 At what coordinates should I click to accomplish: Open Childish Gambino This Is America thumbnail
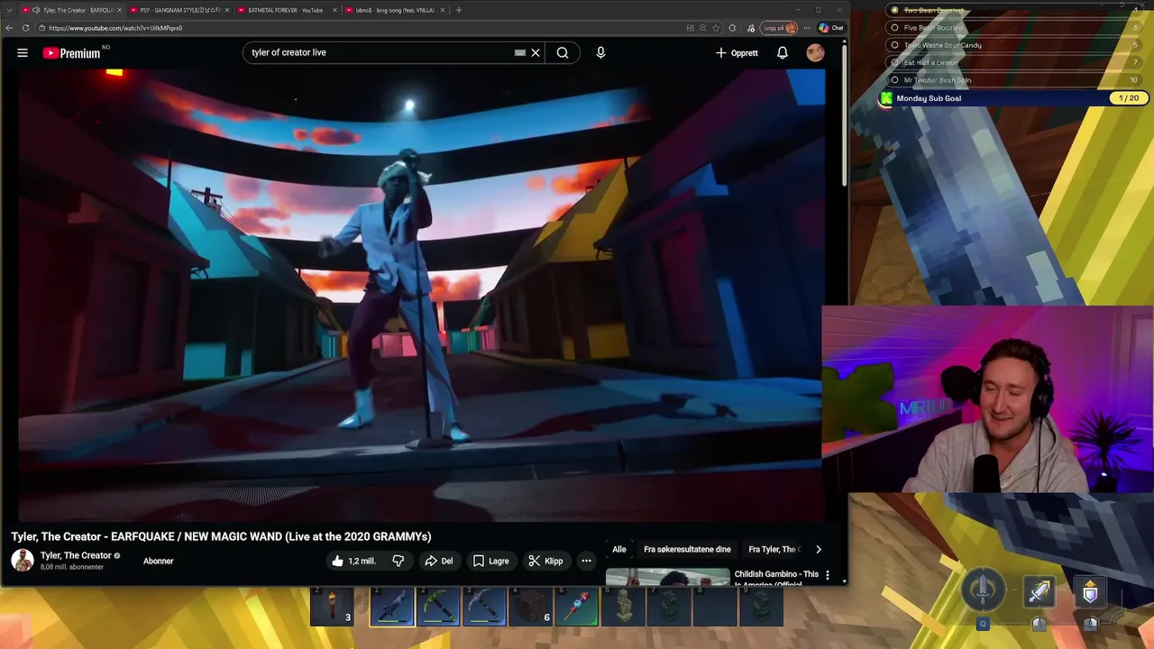point(668,576)
